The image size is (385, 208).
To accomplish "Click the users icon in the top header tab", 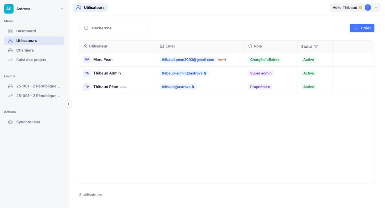I will coord(79,8).
